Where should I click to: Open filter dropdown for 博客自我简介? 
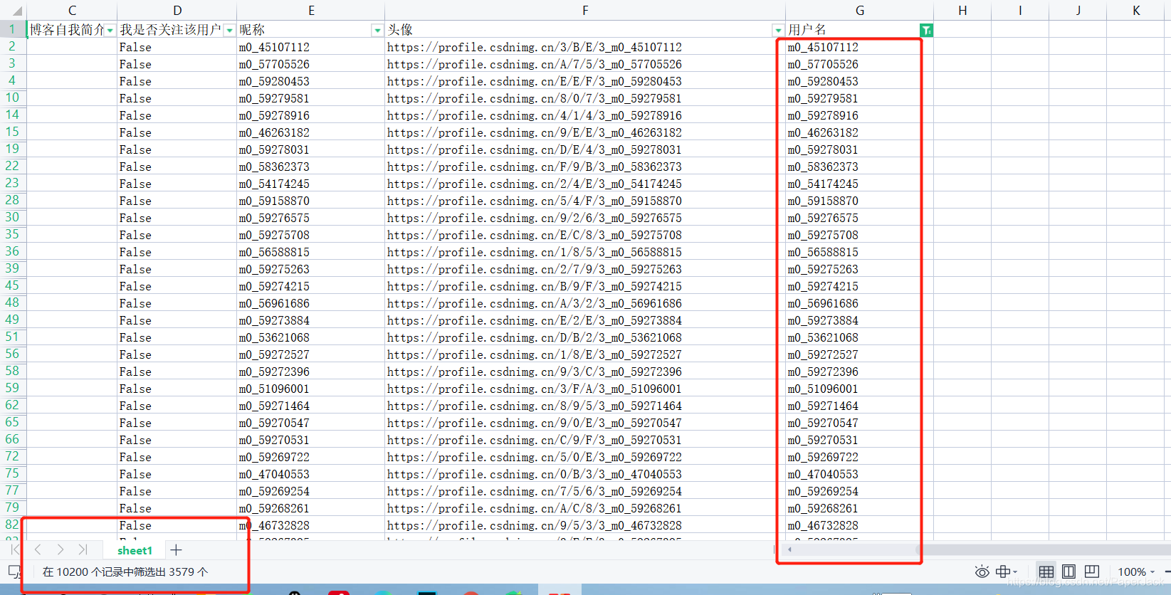pos(110,31)
